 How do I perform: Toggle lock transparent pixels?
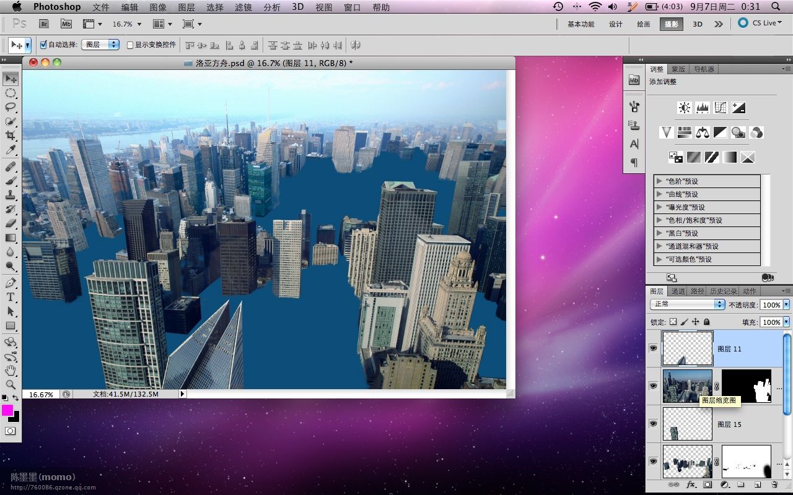tap(673, 322)
